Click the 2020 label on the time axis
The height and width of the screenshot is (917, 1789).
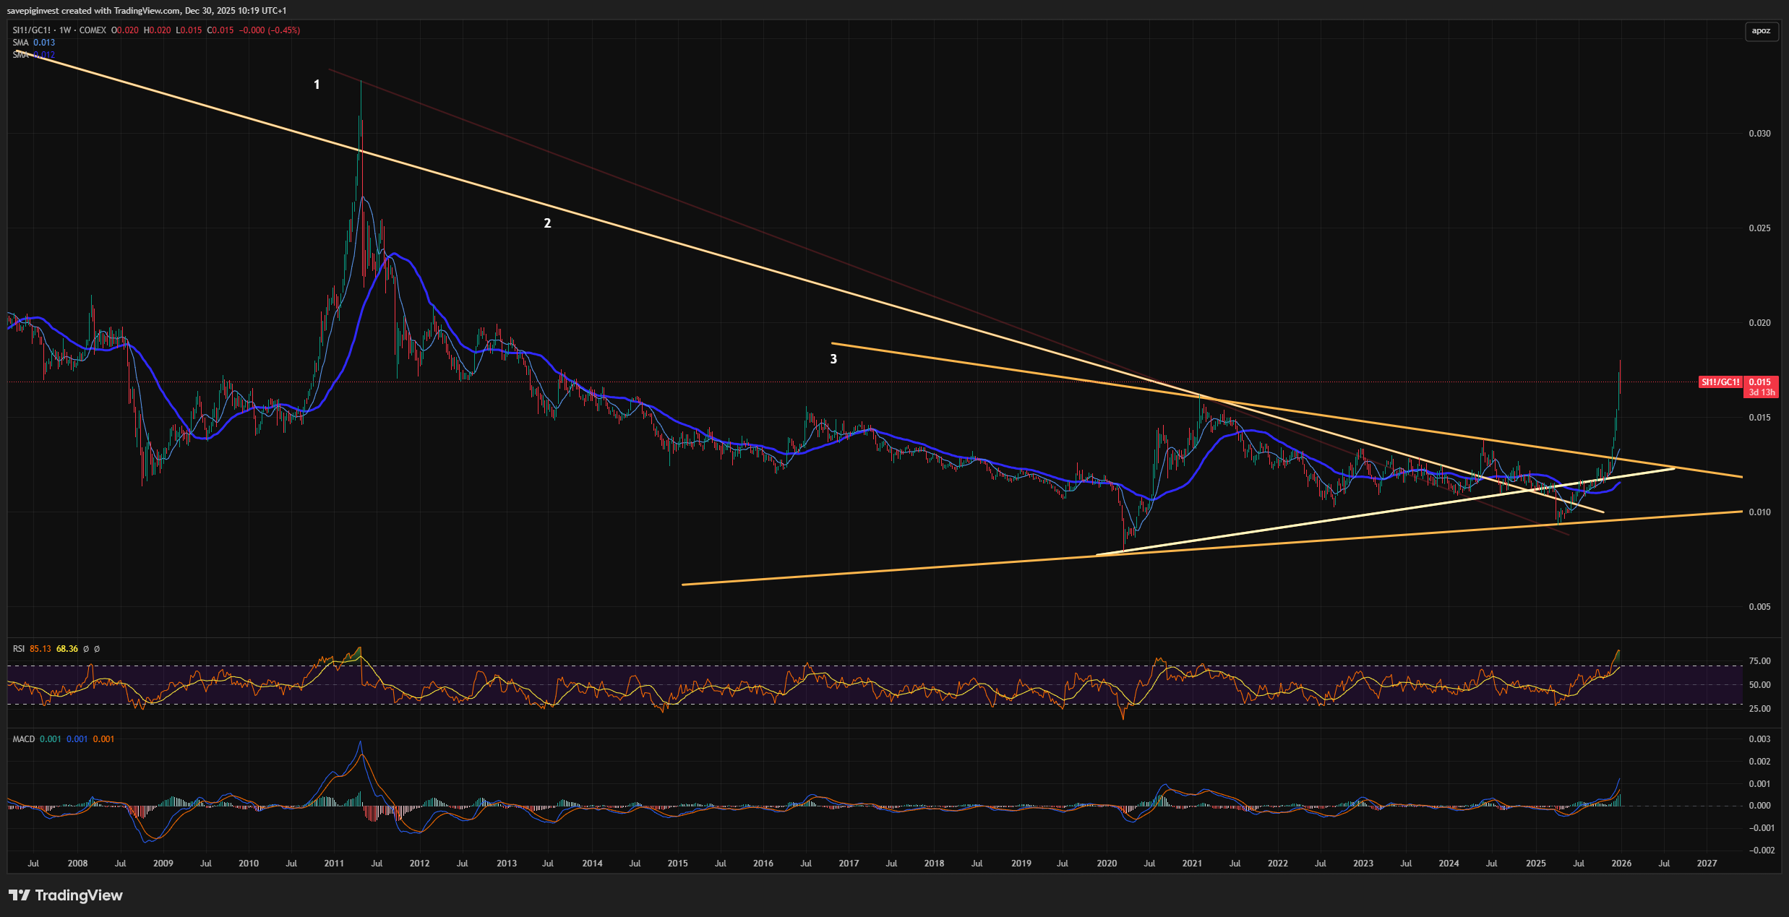point(1107,864)
